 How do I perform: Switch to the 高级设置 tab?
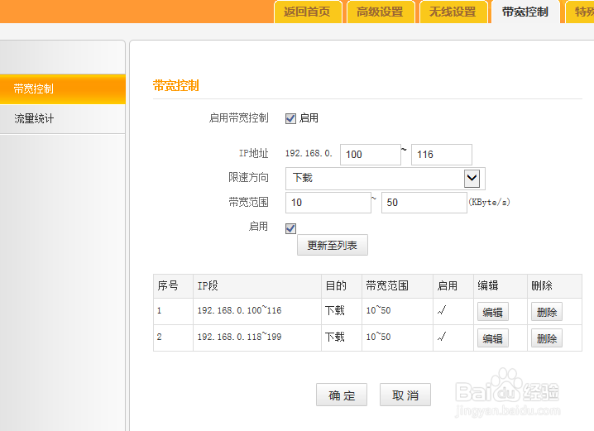(381, 12)
